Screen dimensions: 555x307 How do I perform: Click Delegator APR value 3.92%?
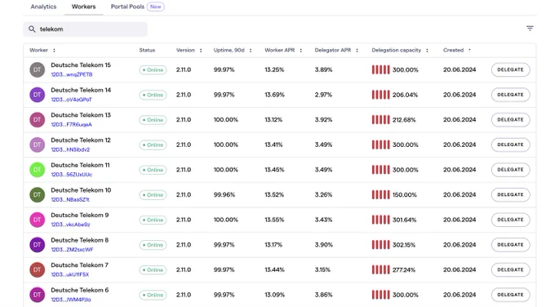tap(323, 120)
